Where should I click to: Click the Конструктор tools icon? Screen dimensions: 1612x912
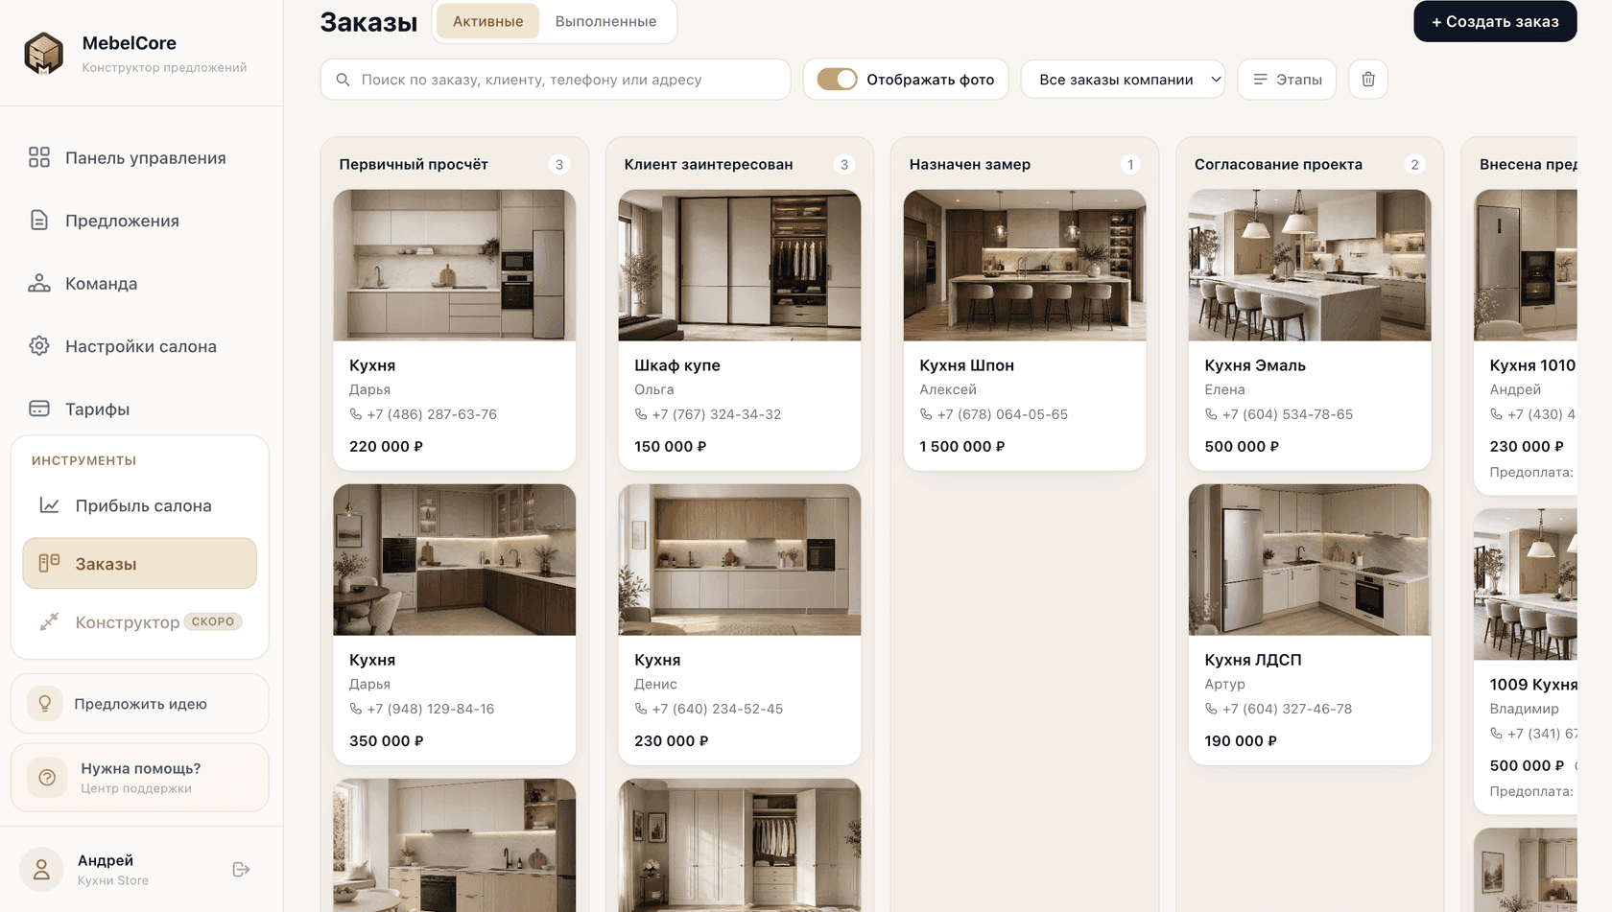tap(49, 621)
